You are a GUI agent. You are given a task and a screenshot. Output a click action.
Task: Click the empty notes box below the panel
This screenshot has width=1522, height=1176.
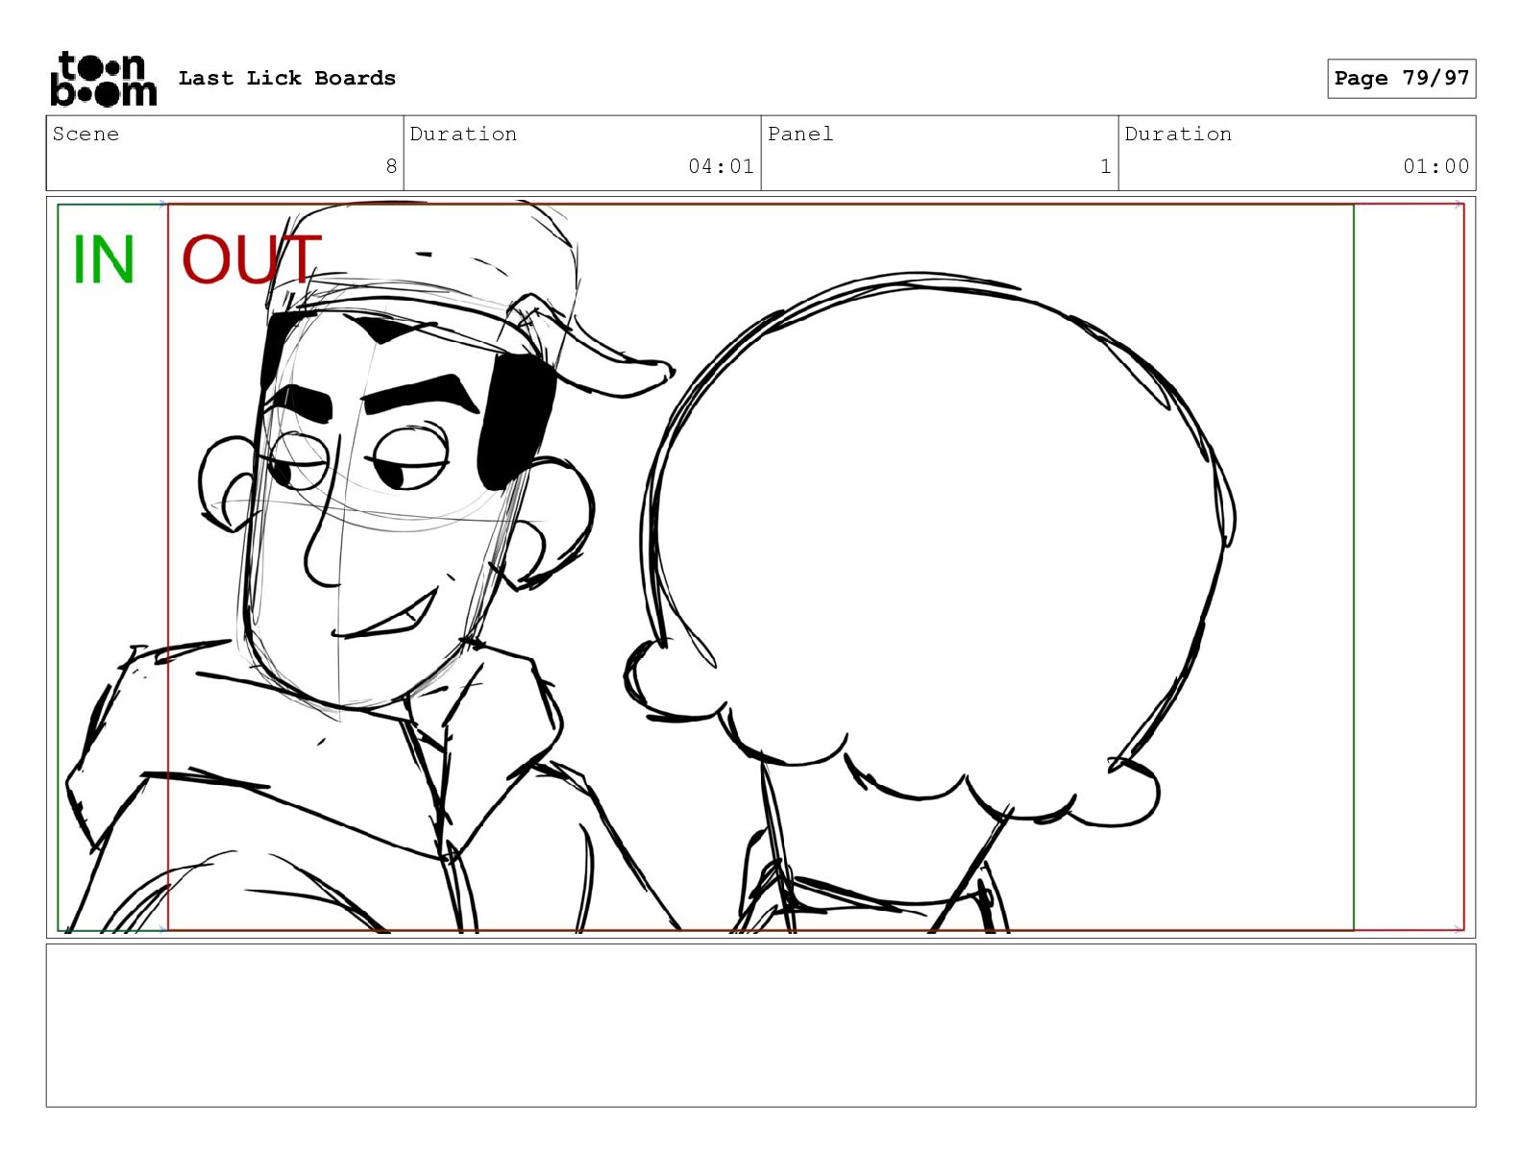(760, 1025)
